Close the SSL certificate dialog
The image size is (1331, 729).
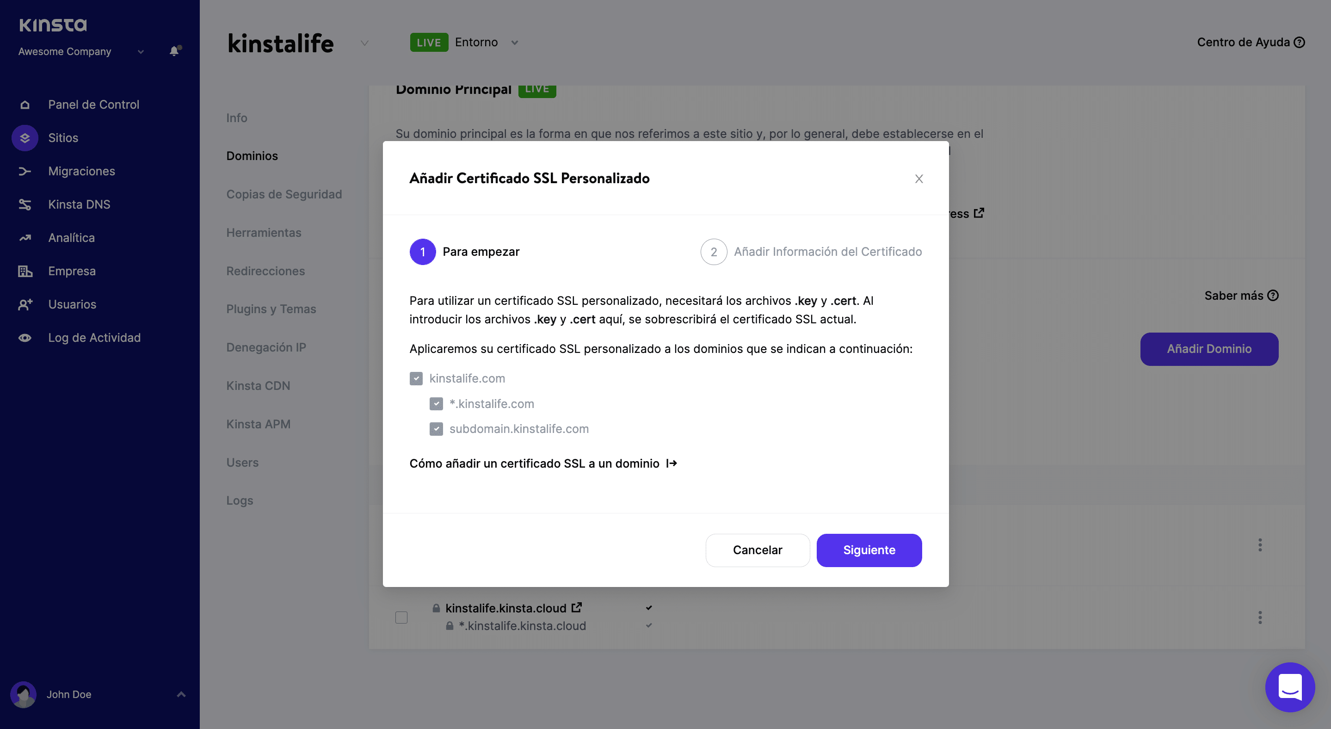(x=918, y=179)
